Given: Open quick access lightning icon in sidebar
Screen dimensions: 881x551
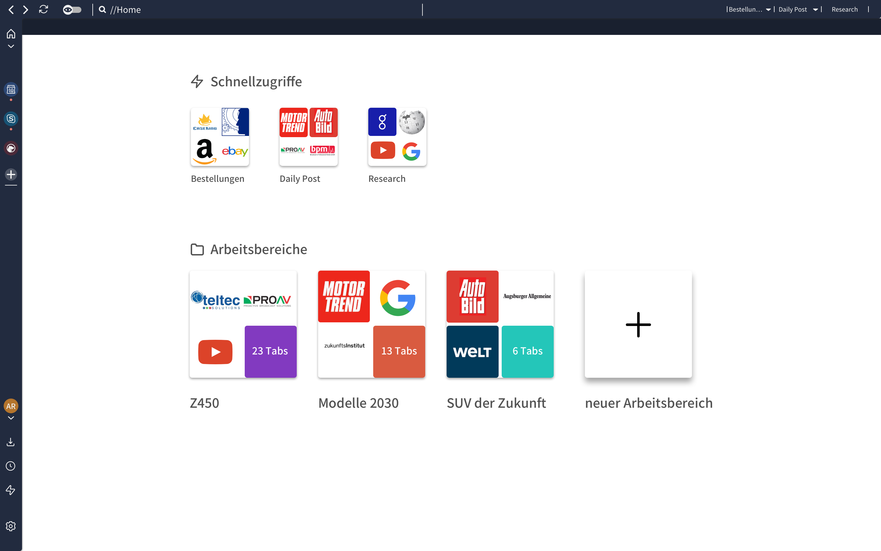Looking at the screenshot, I should (x=11, y=490).
